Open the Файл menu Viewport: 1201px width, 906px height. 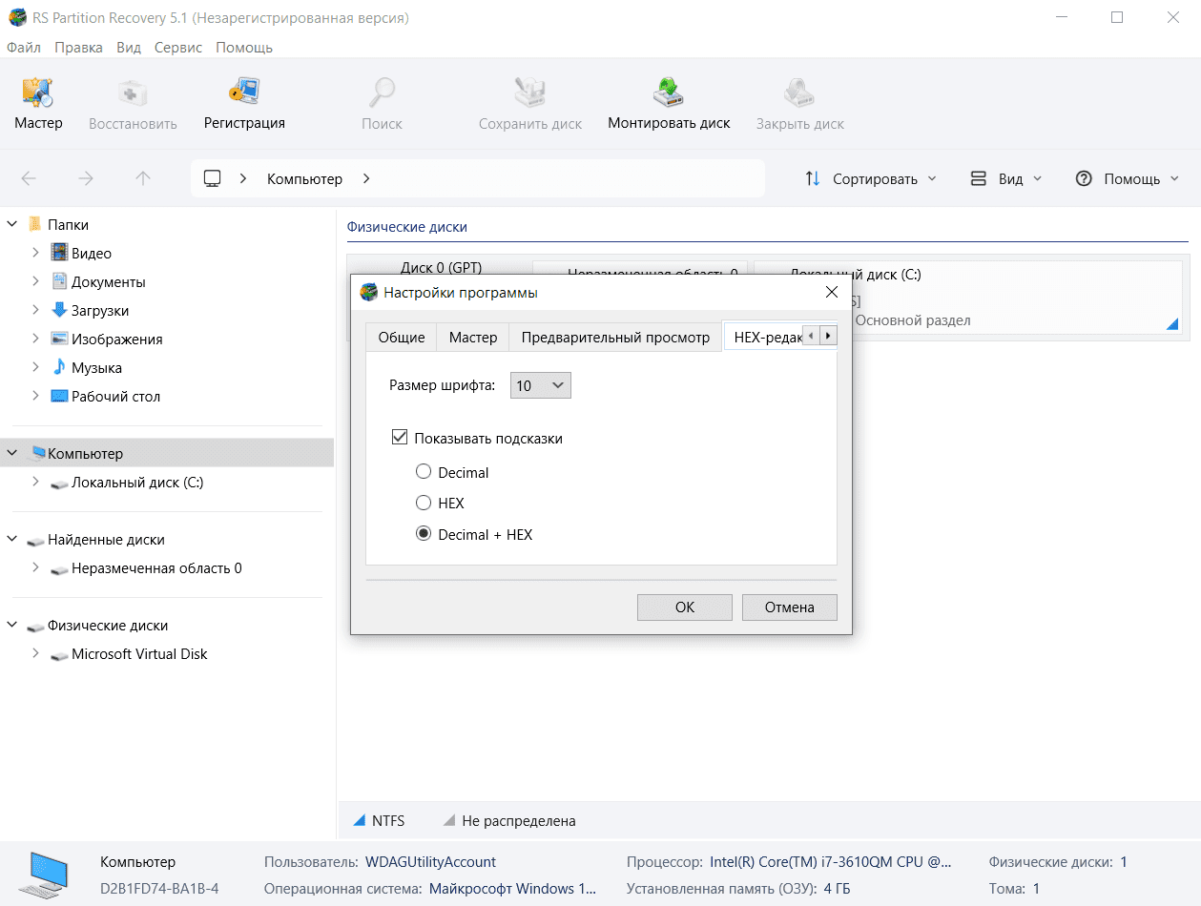pyautogui.click(x=24, y=47)
